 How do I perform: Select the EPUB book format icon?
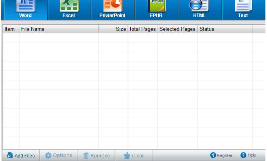tap(156, 9)
